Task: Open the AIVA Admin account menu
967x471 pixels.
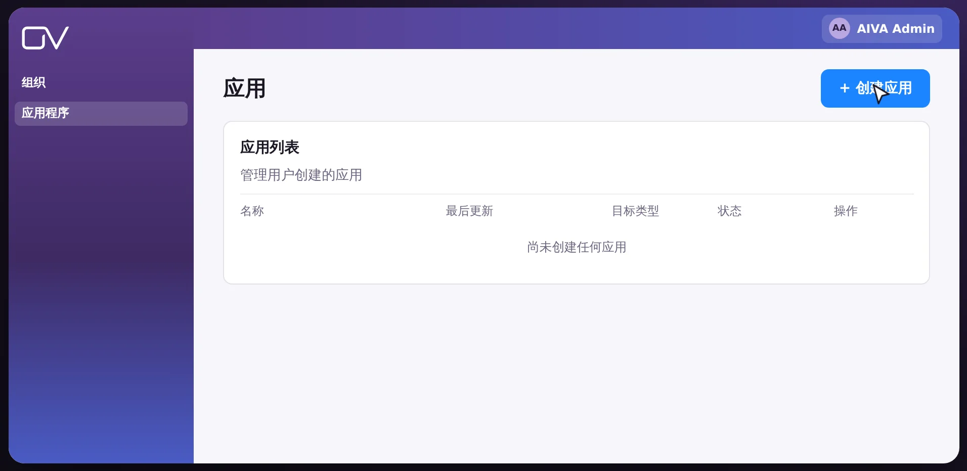Action: 882,29
